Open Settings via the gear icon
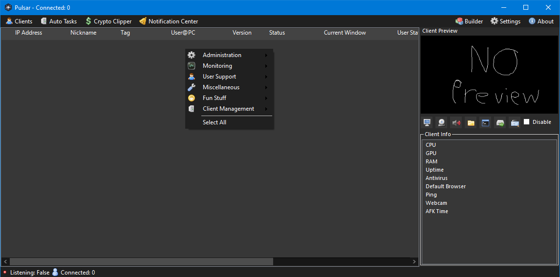 tap(495, 21)
